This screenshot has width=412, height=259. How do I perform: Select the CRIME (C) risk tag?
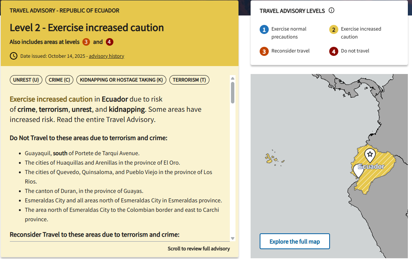coord(59,80)
